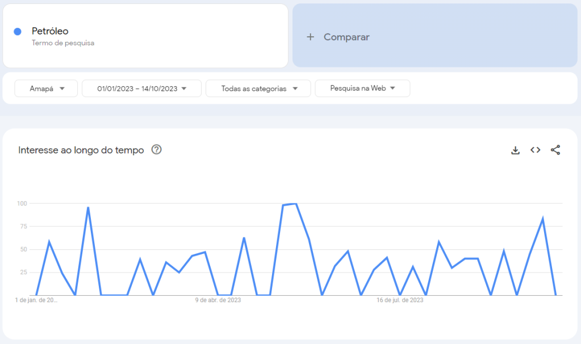Image resolution: width=581 pixels, height=344 pixels.
Task: Click the plus icon beside Comparar
Action: pyautogui.click(x=311, y=37)
